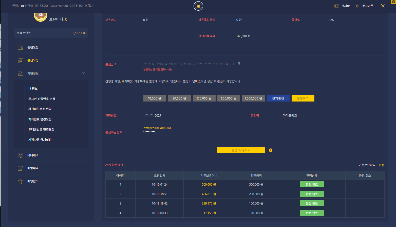Click the wallet icon beside 충전요청
The width and height of the screenshot is (397, 227).
pos(21,47)
